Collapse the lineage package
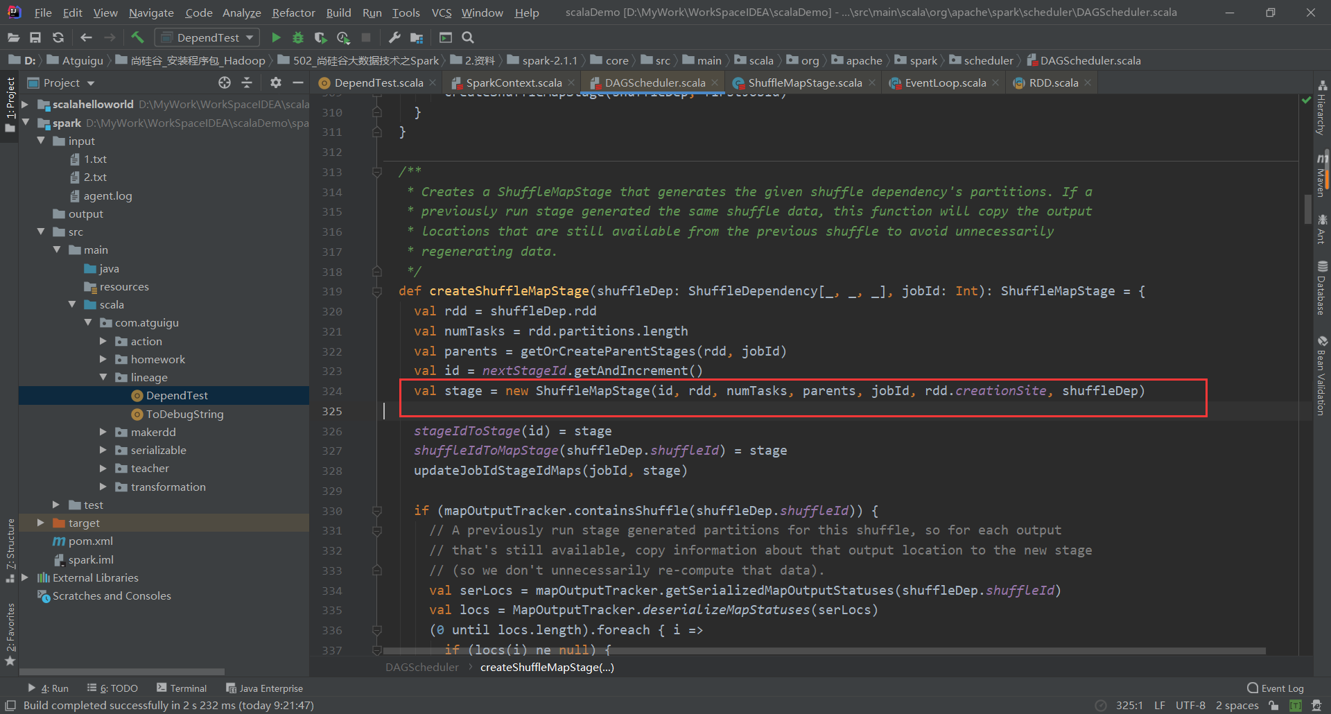 [x=103, y=377]
